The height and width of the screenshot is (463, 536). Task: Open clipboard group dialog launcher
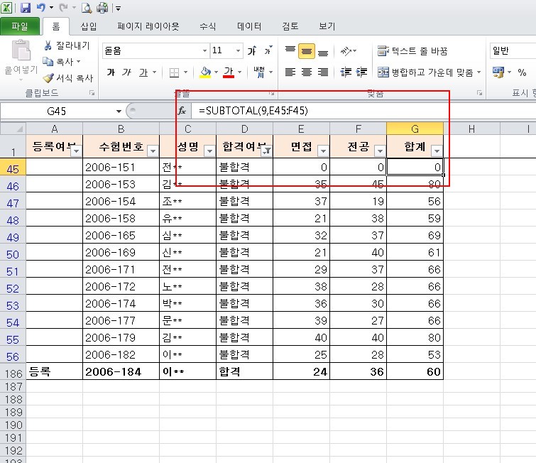(92, 93)
